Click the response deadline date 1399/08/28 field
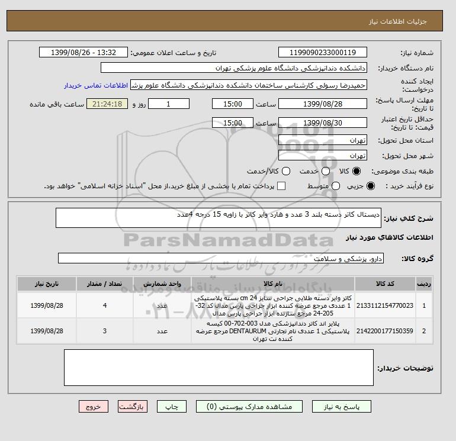 (323, 104)
